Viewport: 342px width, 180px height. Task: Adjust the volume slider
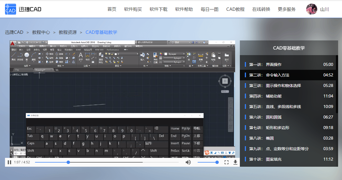[x=208, y=162]
